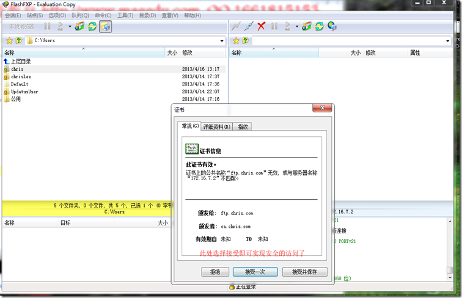Viewport: 462px width, 298px height.
Task: Sort local list by 大小 column
Action: pos(172,53)
